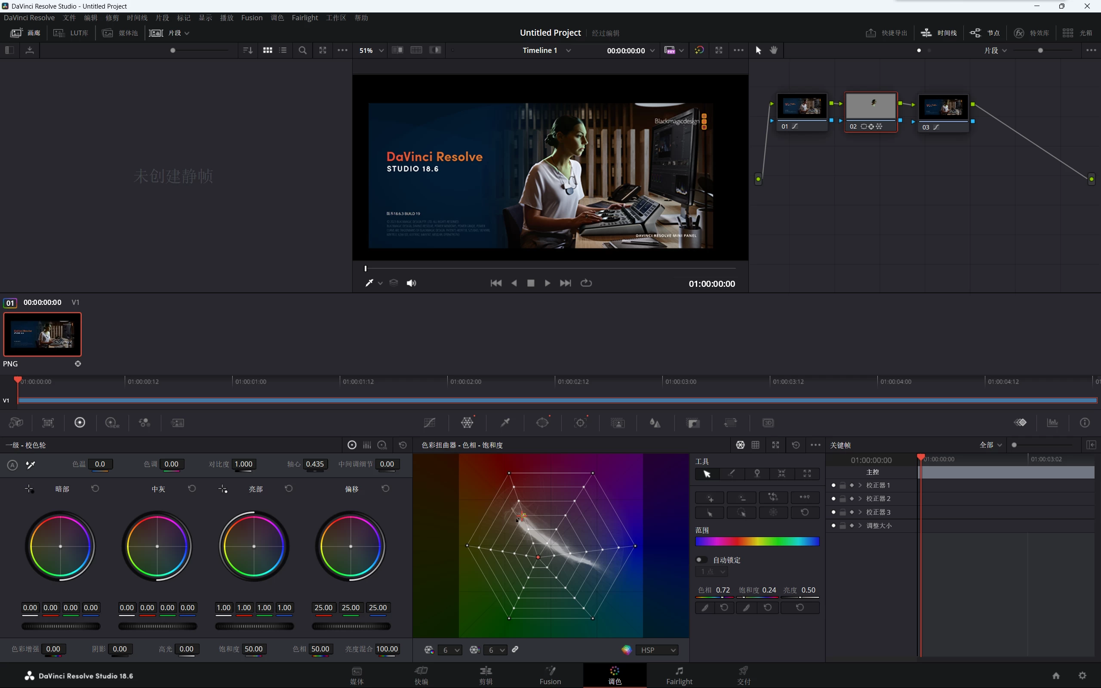1101x688 pixels.
Task: Open the Color Match palette icon
Action: (x=48, y=423)
